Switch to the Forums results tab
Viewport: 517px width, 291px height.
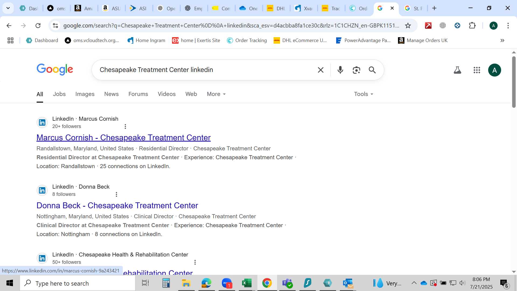coord(138,94)
